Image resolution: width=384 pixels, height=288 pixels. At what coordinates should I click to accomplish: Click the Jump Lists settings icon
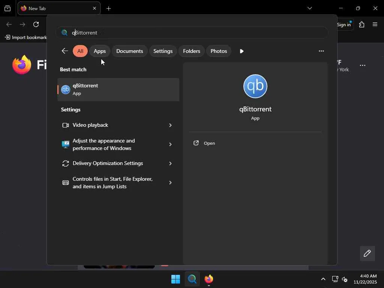click(65, 183)
